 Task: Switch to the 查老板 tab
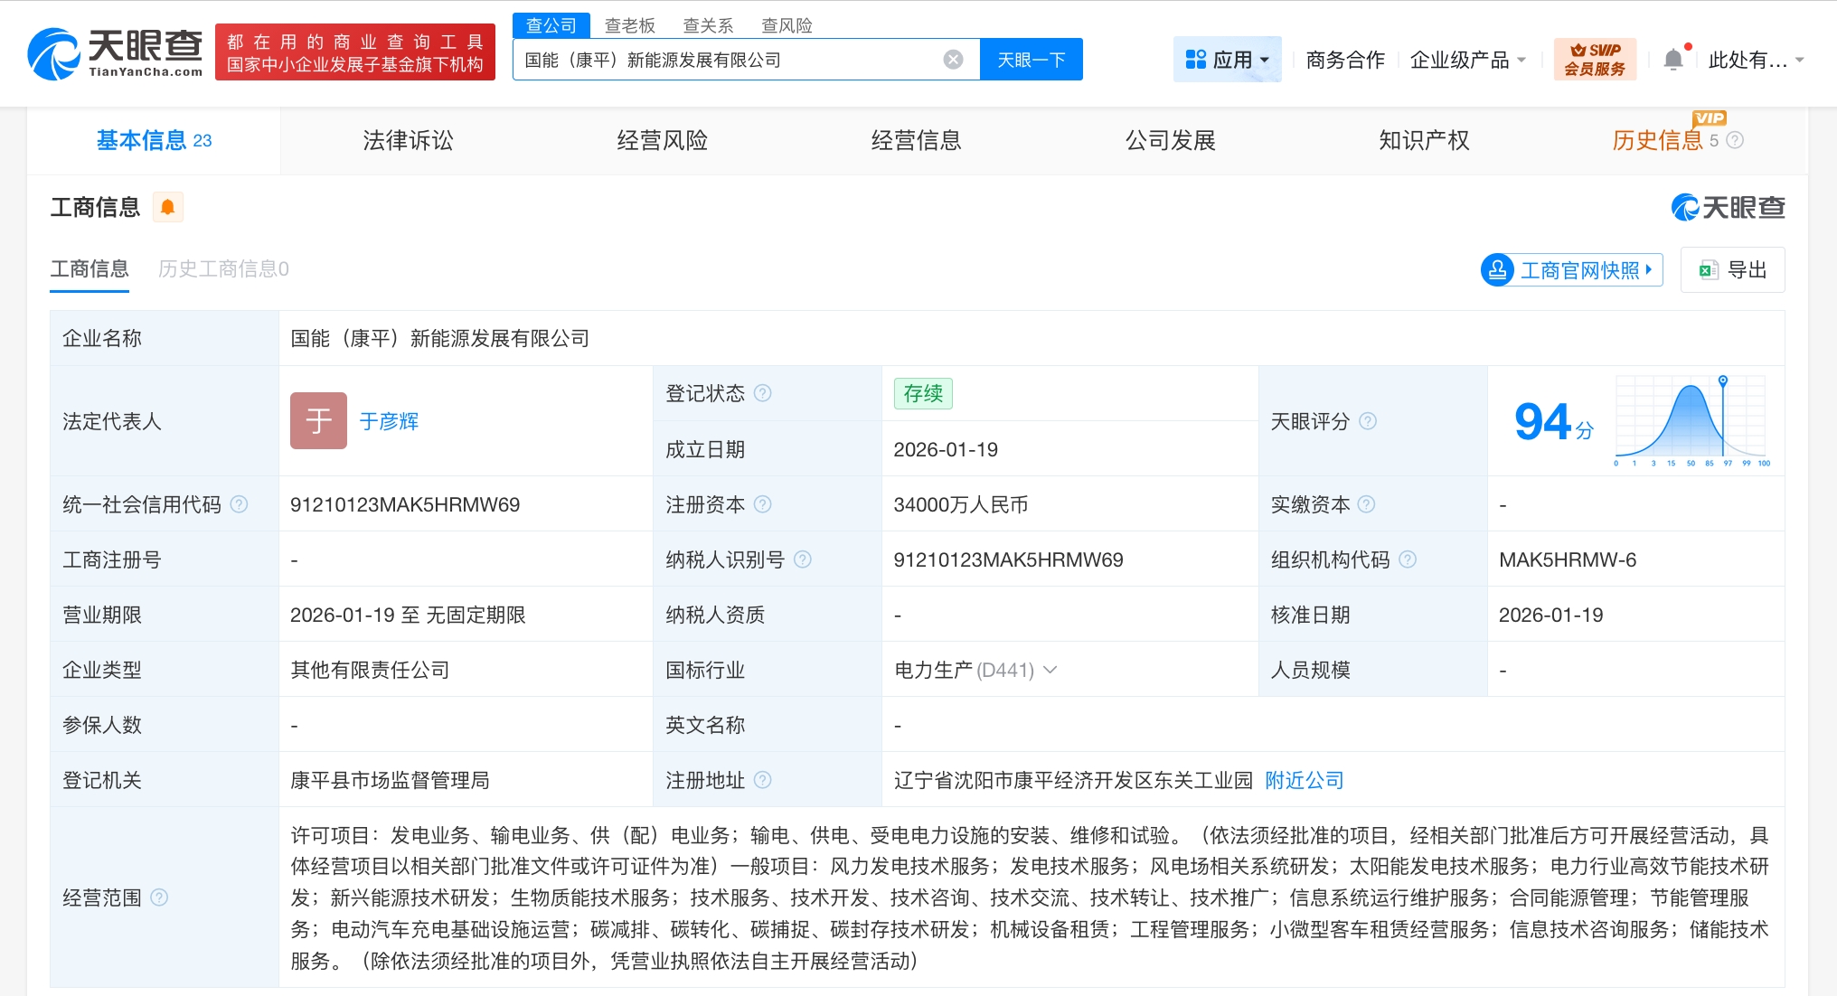tap(629, 24)
